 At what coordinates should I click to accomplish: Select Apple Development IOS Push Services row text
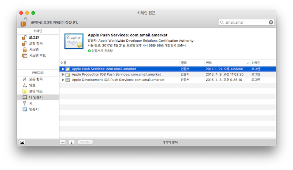118,80
